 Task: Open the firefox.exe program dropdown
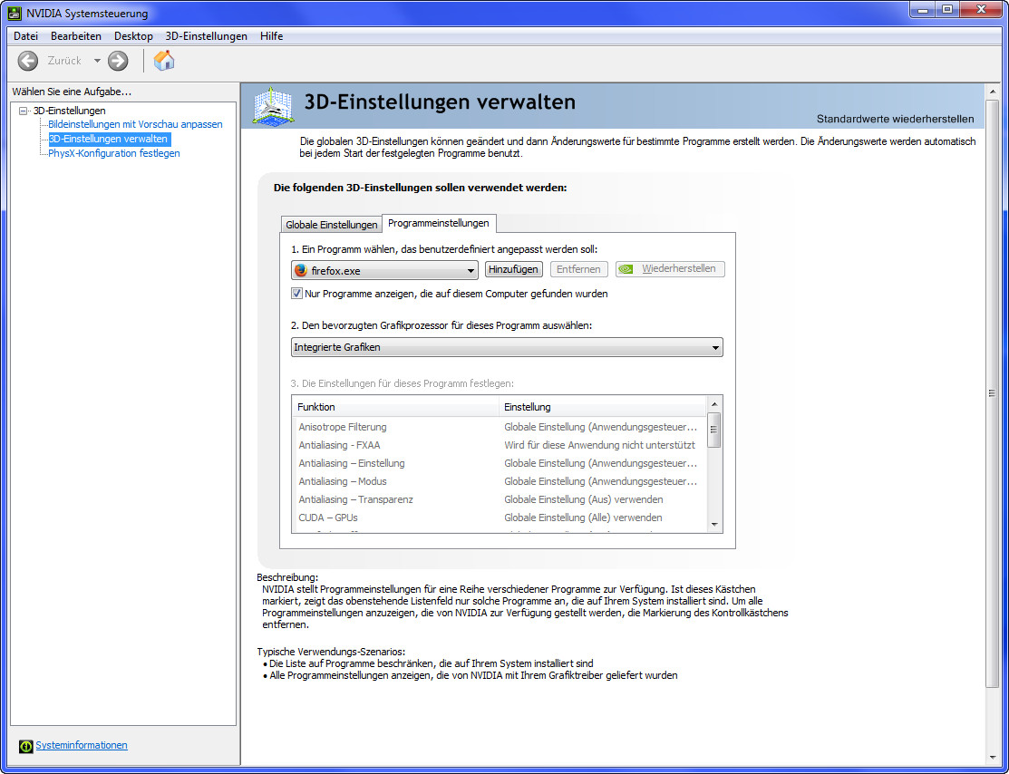coord(384,270)
